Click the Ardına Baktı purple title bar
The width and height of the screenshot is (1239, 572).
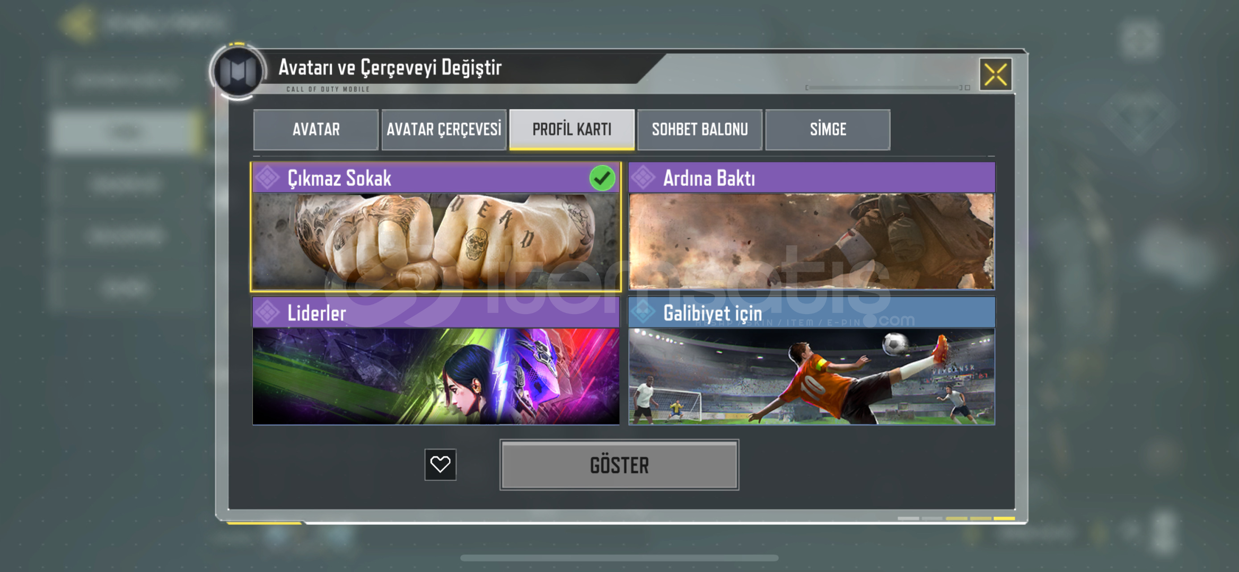pyautogui.click(x=812, y=178)
